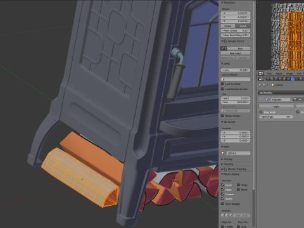This screenshot has height=228, width=304.
Task: Click the LOG.01 object icon in breadcrumb
Action: pos(272,85)
